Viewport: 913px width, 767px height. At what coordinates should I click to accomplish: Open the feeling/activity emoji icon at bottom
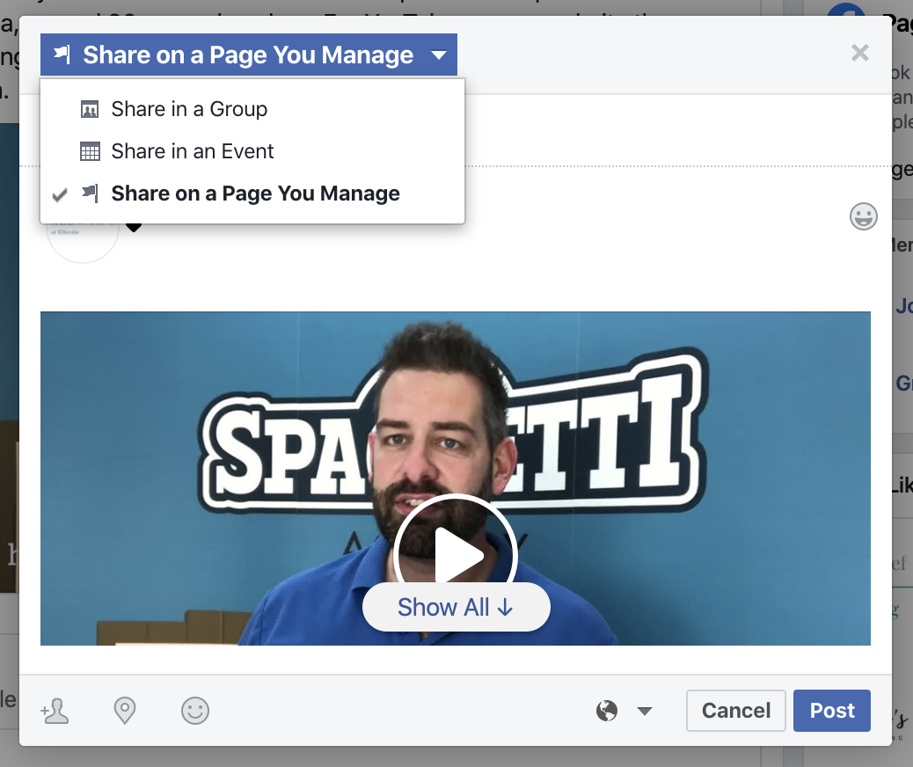pos(195,711)
